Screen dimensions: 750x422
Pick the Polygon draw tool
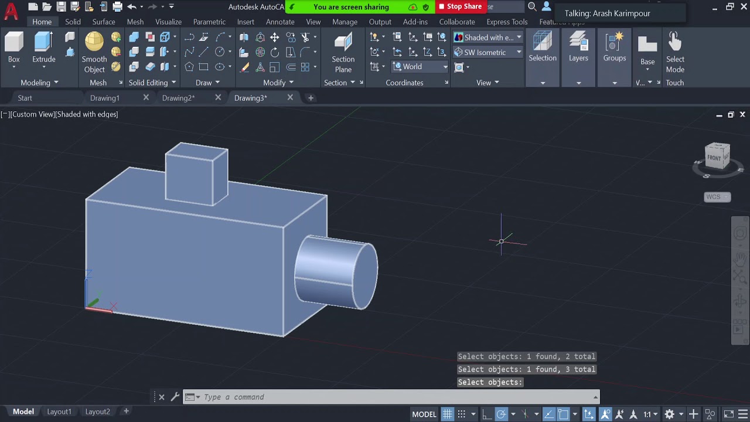coord(189,67)
